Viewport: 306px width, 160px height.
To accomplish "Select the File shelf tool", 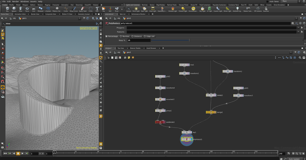I will click(x=104, y=9).
